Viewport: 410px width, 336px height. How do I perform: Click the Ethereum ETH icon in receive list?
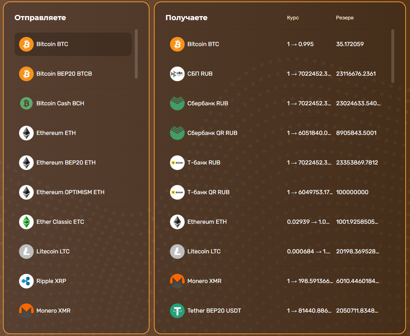[177, 222]
